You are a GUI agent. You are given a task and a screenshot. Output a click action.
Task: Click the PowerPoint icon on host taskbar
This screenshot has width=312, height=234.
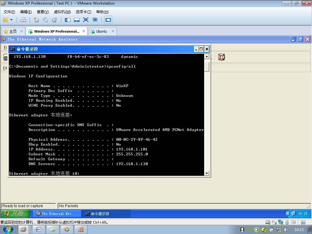[x=81, y=230]
